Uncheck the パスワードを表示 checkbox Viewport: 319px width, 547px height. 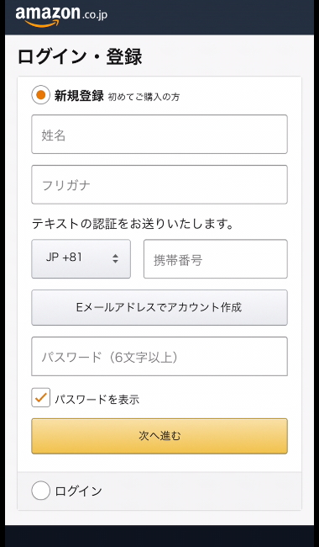(x=40, y=398)
